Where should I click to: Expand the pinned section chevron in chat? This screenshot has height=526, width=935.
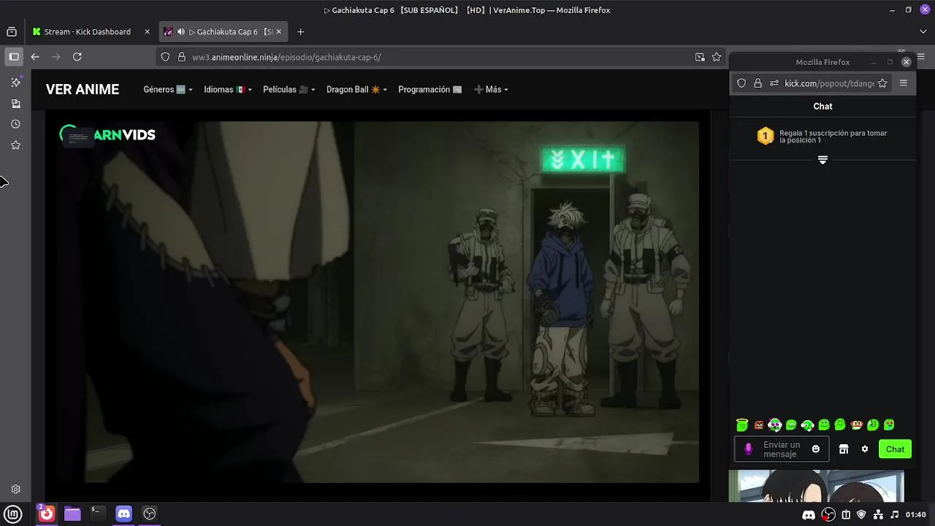click(823, 160)
